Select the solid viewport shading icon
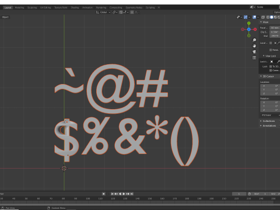280x210 pixels. click(272, 17)
